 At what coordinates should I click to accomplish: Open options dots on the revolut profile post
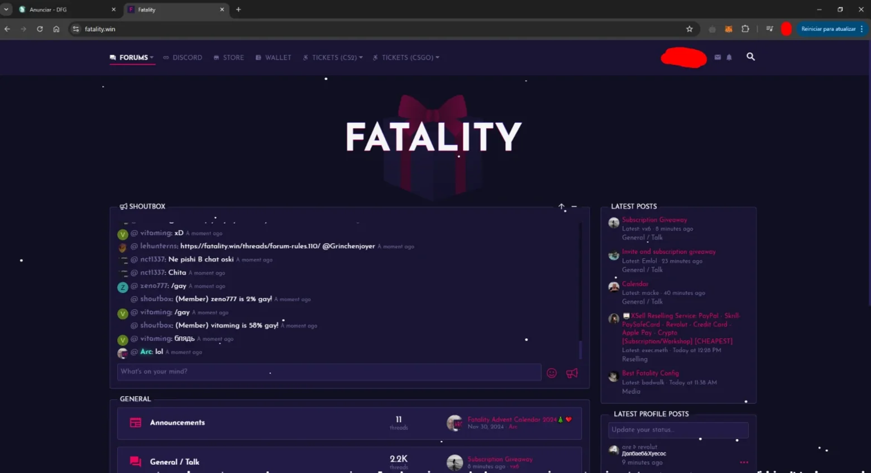(x=744, y=462)
